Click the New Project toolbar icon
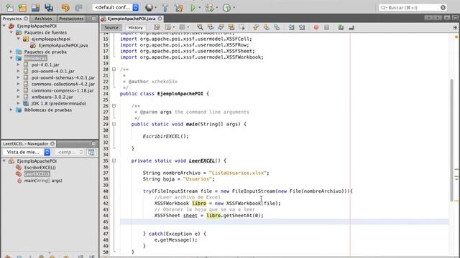The image size is (460, 258). click(x=22, y=8)
